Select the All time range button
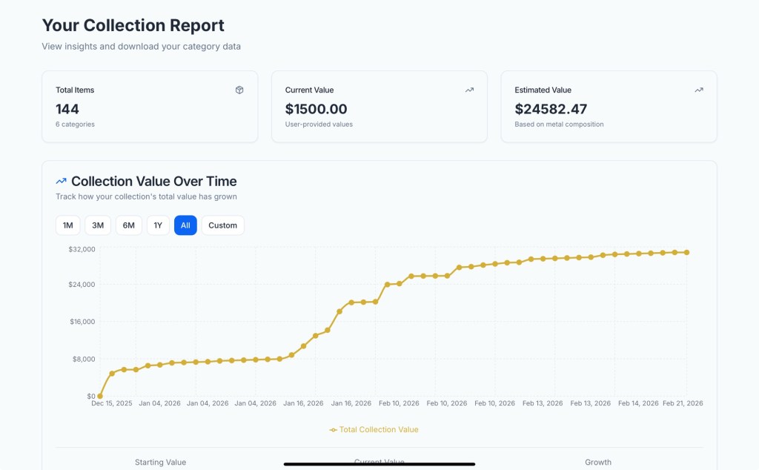This screenshot has width=759, height=470. 185,225
